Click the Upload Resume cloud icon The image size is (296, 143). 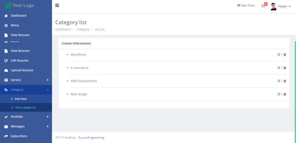tap(6, 70)
